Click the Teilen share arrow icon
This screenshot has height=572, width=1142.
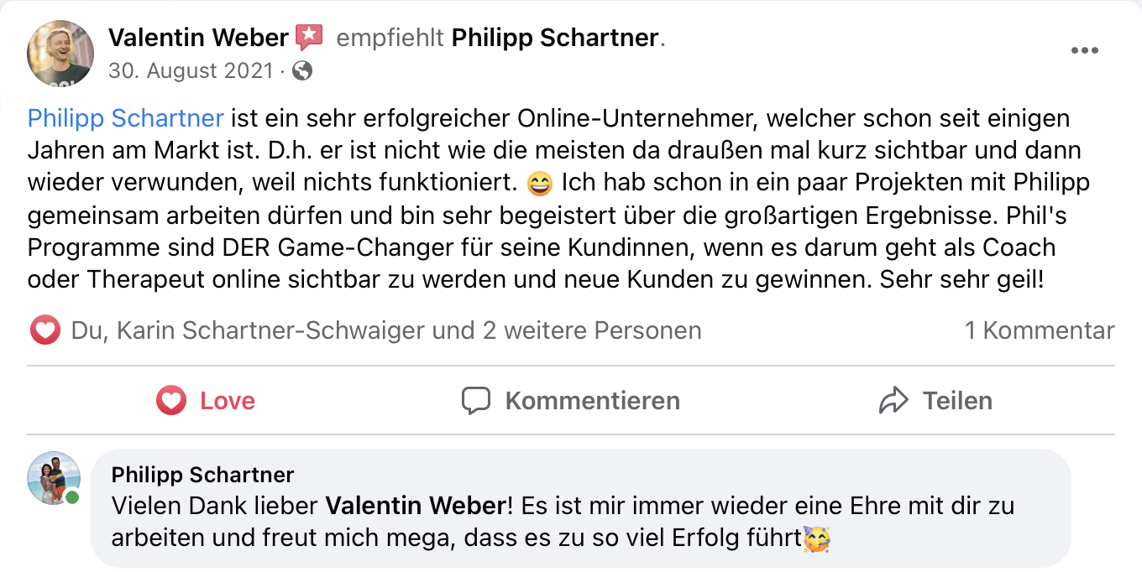coord(893,401)
